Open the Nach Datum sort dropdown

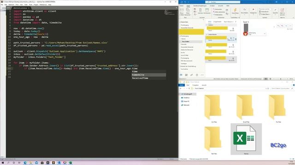pos(229,22)
